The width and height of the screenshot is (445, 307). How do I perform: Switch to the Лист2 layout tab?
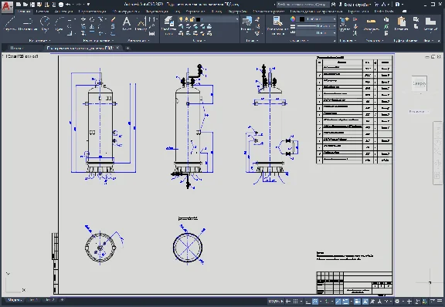[49, 300]
